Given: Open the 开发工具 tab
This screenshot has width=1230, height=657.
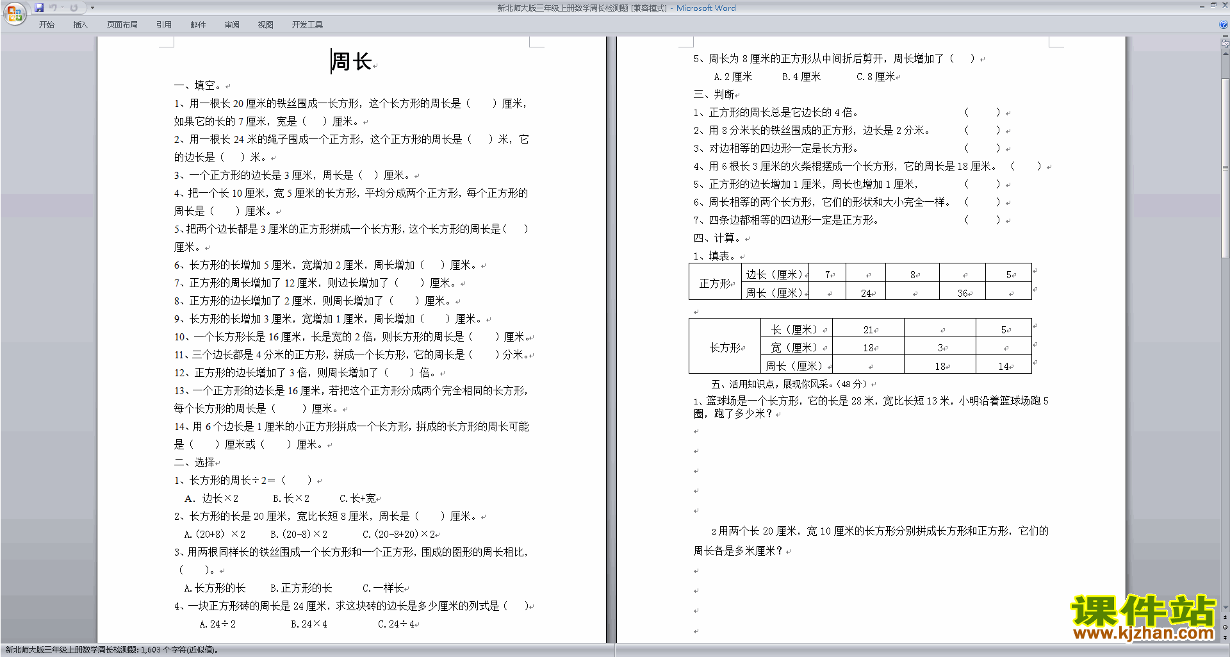Looking at the screenshot, I should 307,25.
